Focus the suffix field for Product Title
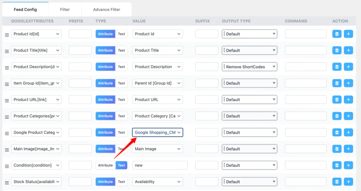The width and height of the screenshot is (361, 191). pyautogui.click(x=207, y=50)
